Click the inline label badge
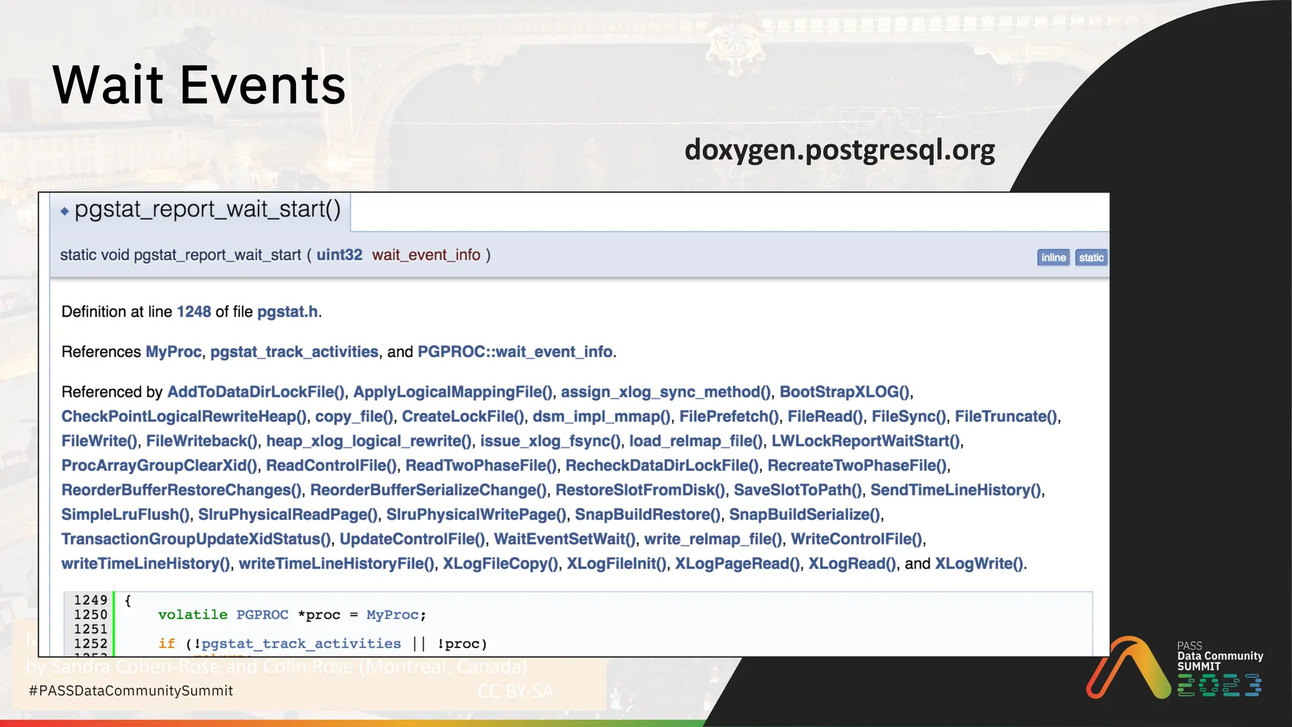Screen dimensions: 1292x727 [x=1053, y=257]
